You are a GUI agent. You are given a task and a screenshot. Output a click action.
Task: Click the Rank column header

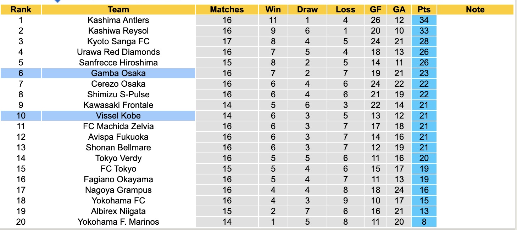(21, 10)
